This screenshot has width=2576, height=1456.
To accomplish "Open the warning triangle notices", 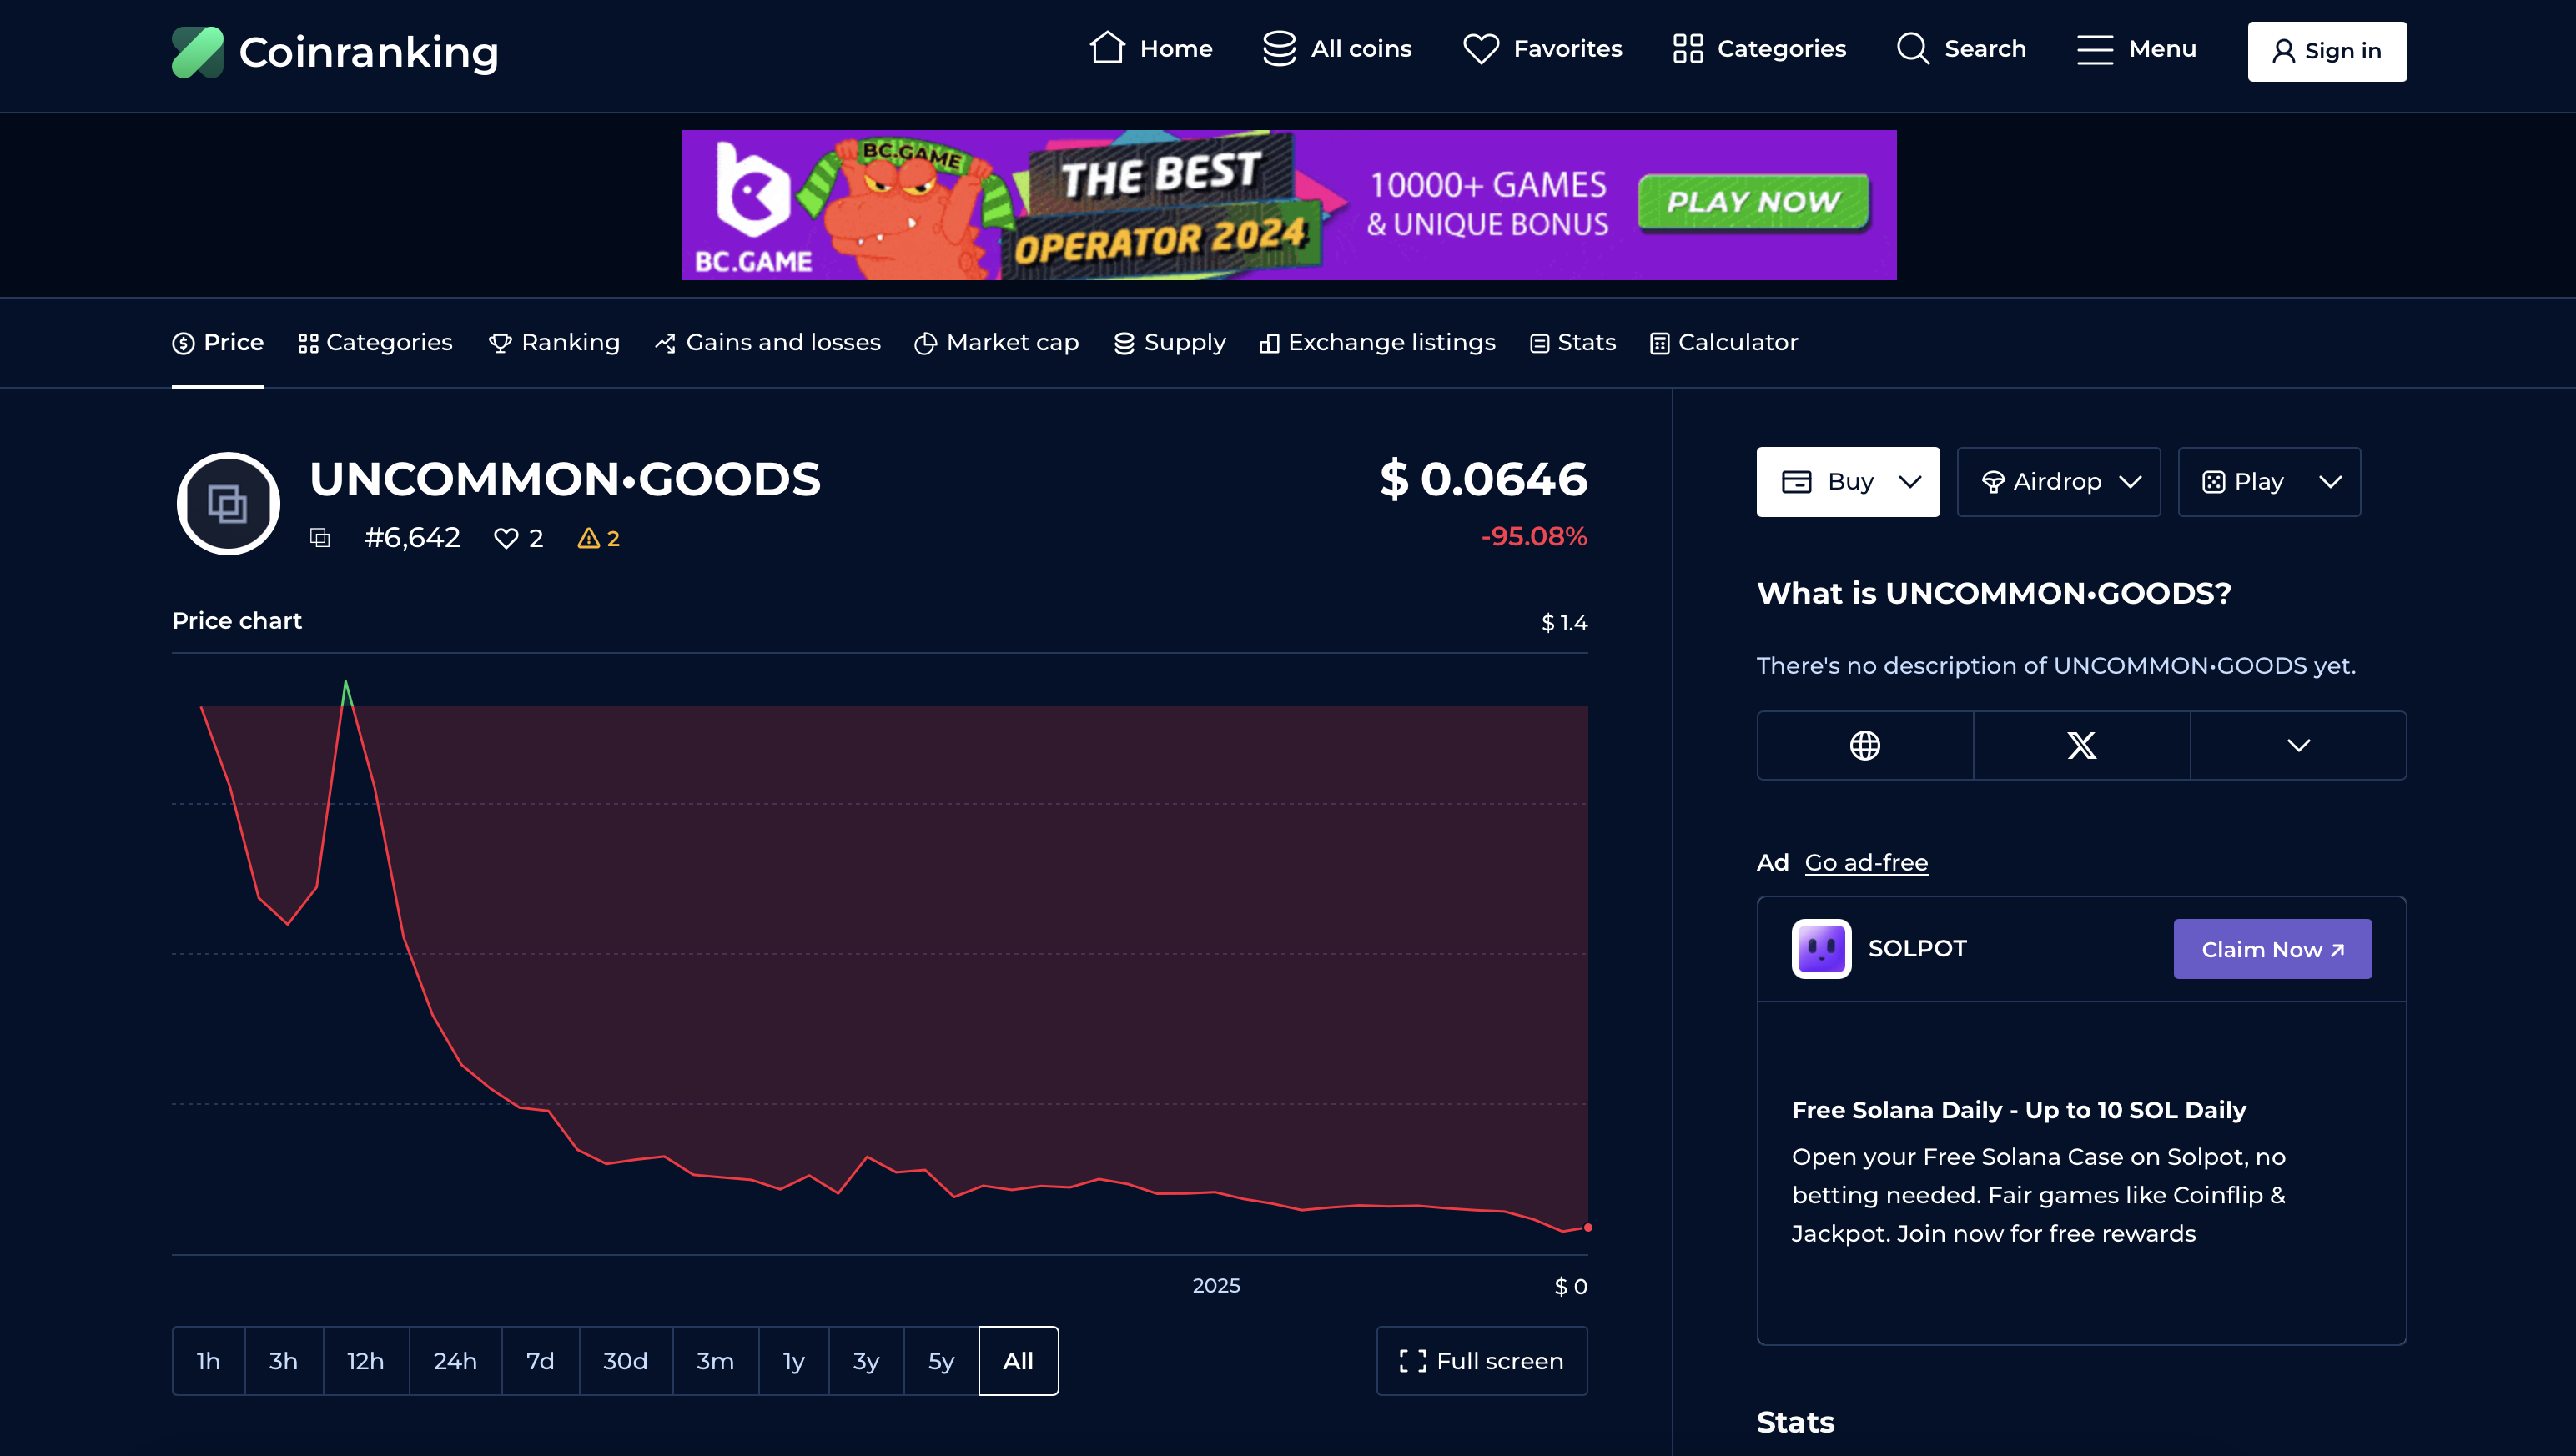I will [x=598, y=538].
